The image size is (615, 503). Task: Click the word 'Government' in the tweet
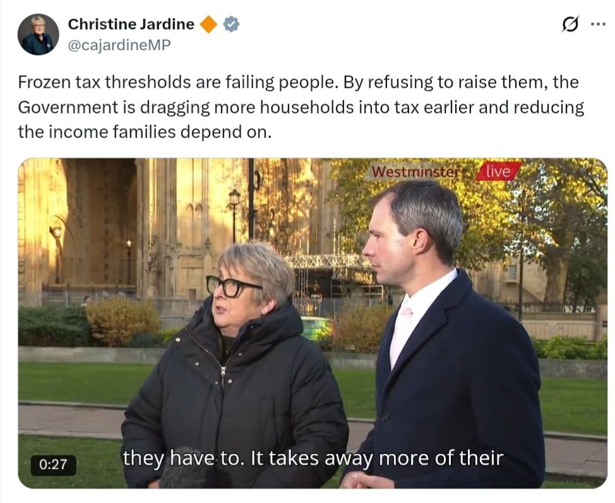[x=68, y=107]
